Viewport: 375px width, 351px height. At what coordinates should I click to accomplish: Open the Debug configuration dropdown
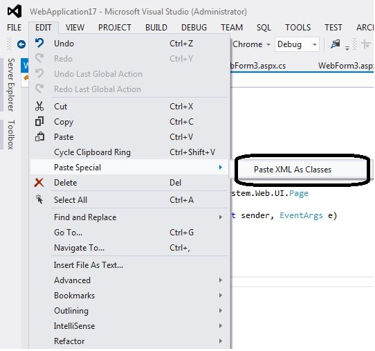(297, 44)
